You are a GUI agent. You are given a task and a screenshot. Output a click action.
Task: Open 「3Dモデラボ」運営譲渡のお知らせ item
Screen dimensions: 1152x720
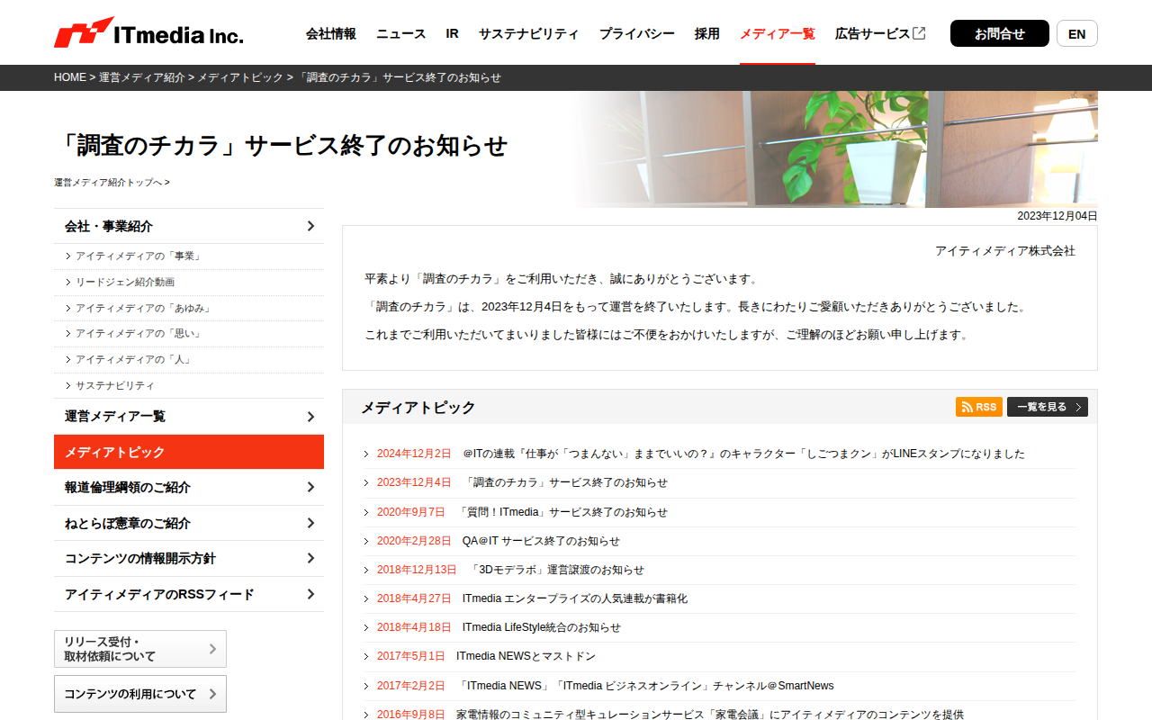click(x=556, y=570)
